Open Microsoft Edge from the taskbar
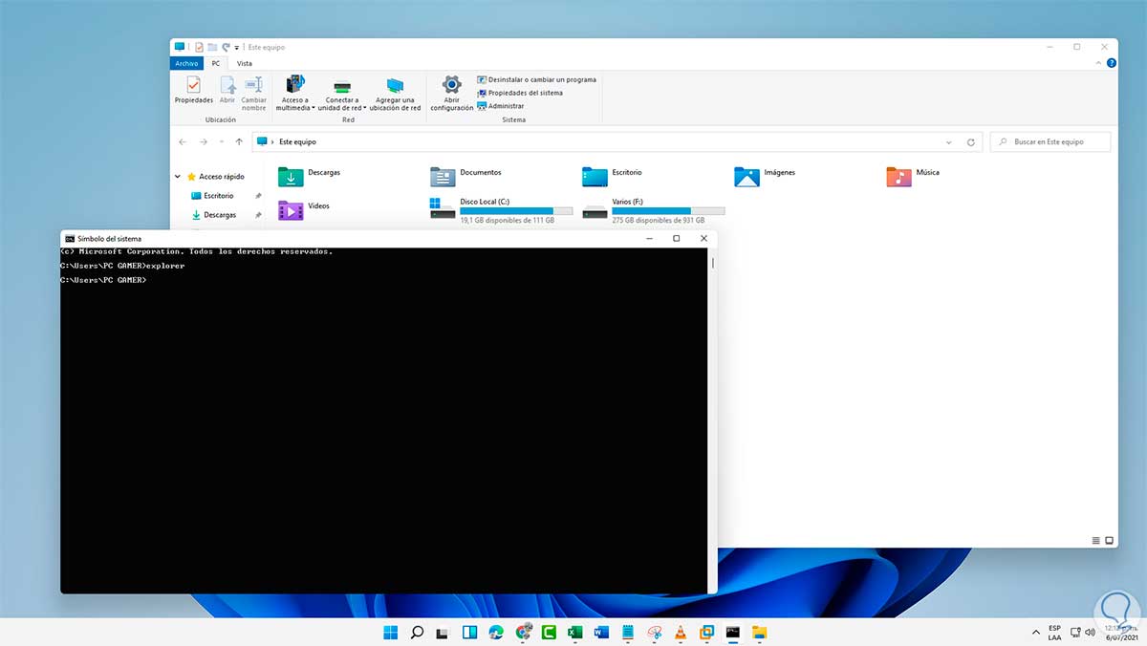 click(496, 633)
